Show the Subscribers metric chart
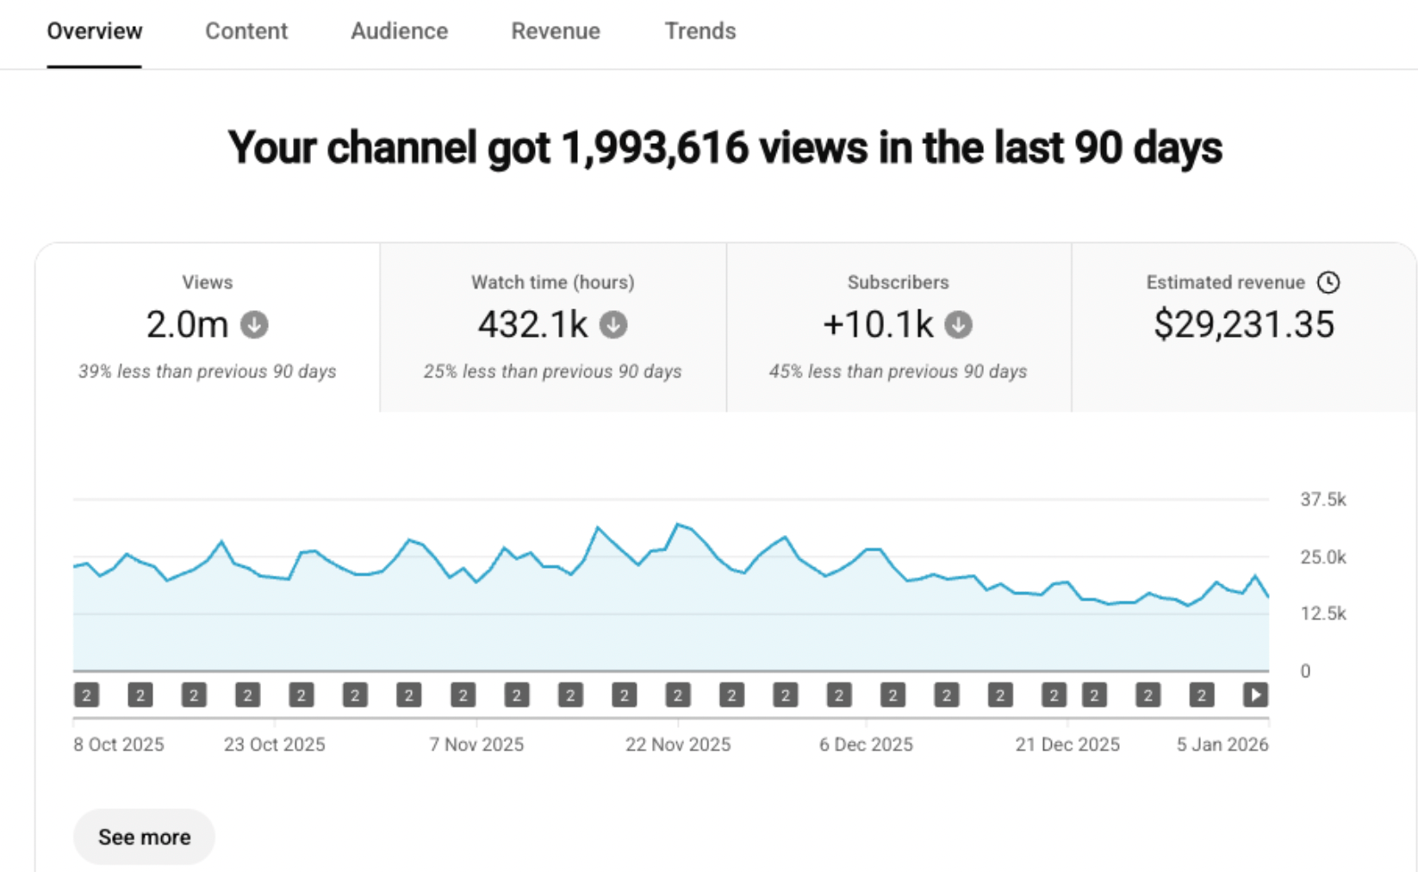The height and width of the screenshot is (872, 1418). [899, 327]
